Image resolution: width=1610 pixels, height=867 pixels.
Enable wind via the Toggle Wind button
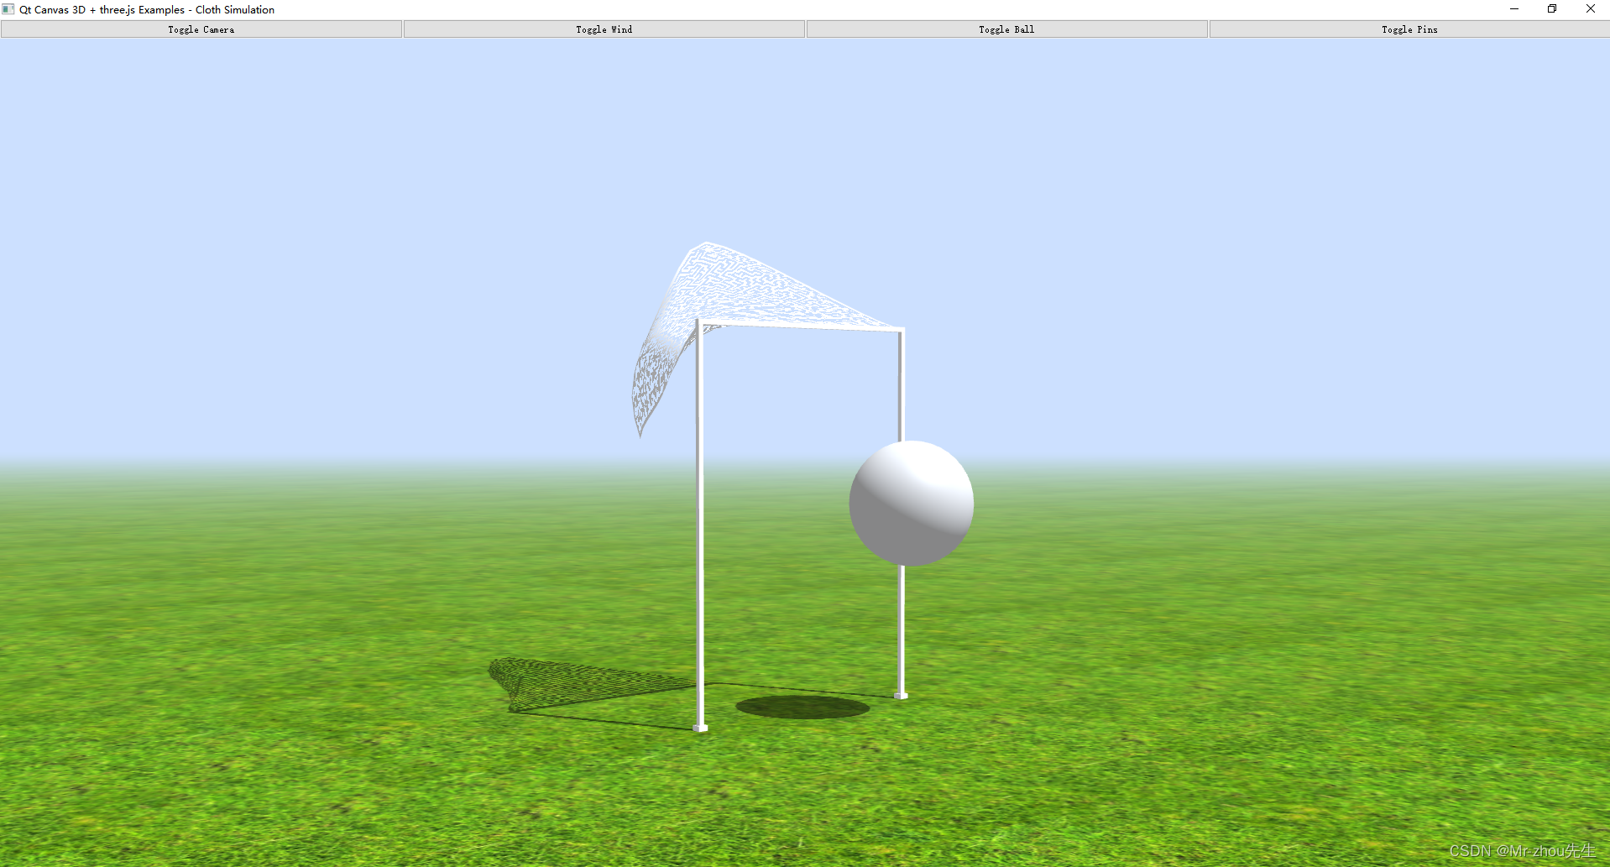(604, 28)
